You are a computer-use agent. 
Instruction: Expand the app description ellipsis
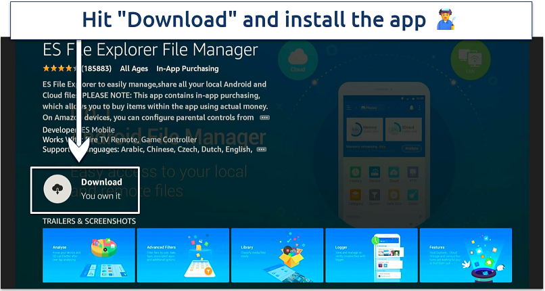(265, 118)
